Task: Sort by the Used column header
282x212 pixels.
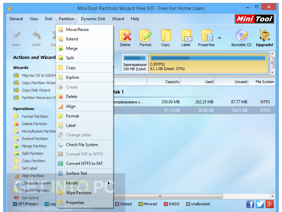Action: [x=198, y=82]
